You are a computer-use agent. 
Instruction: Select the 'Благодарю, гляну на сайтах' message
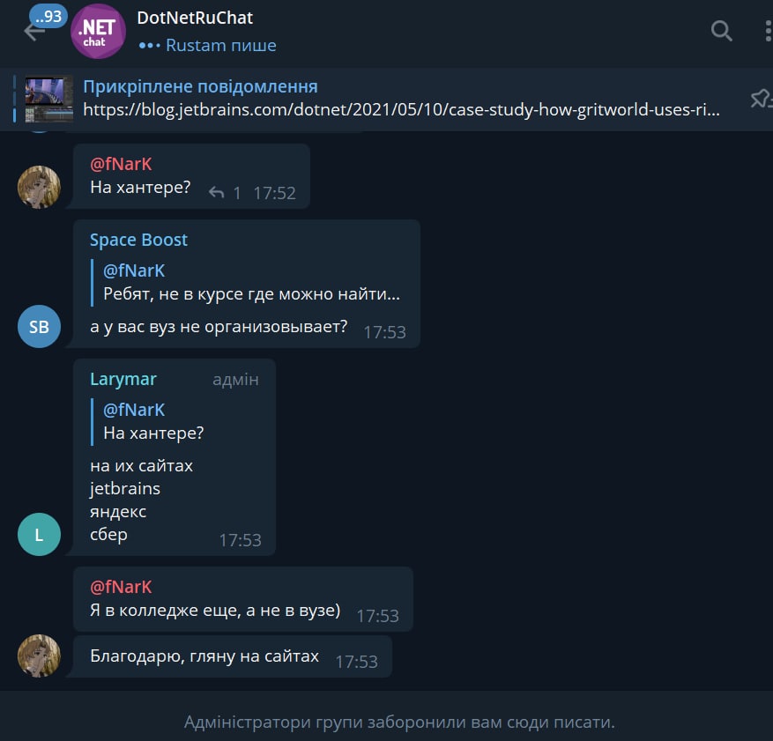coord(233,656)
